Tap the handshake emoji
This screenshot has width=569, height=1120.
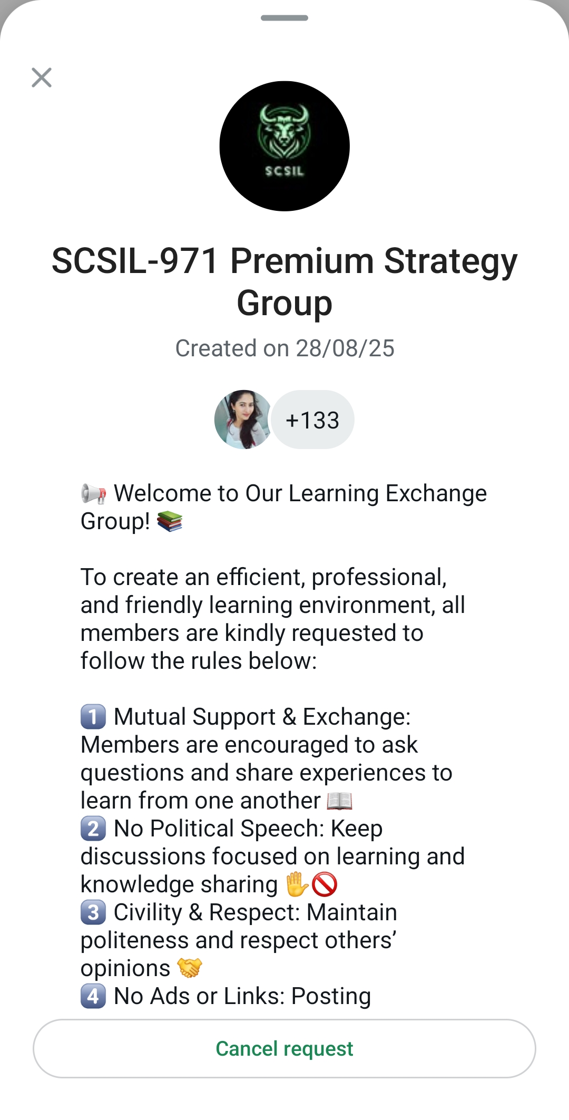point(190,968)
